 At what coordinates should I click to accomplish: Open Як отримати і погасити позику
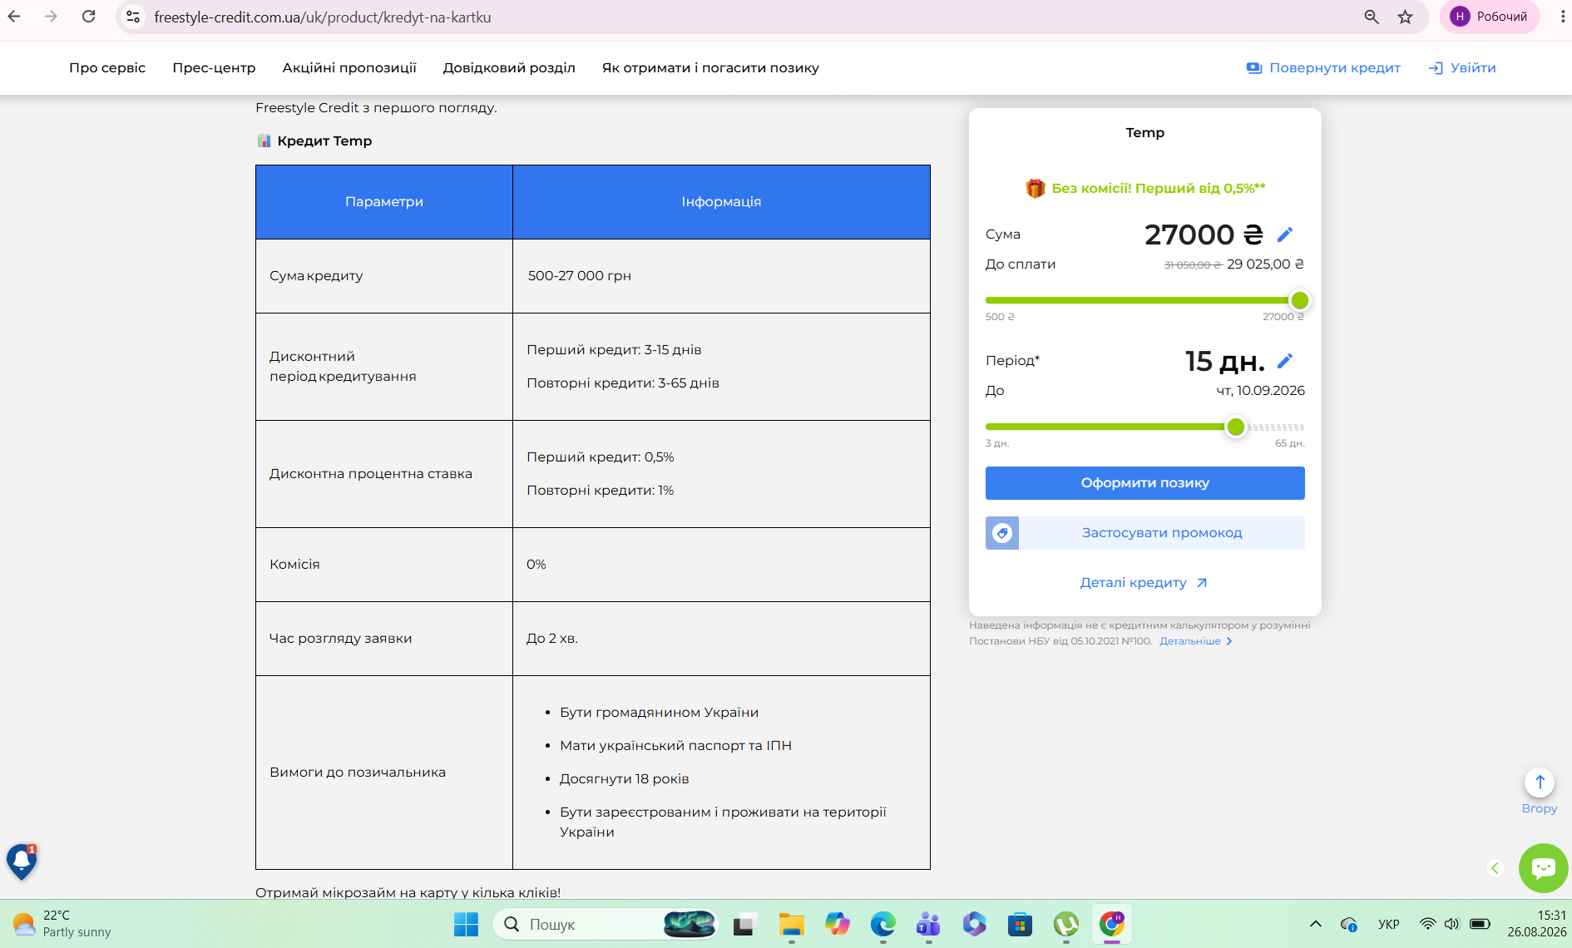pos(710,68)
